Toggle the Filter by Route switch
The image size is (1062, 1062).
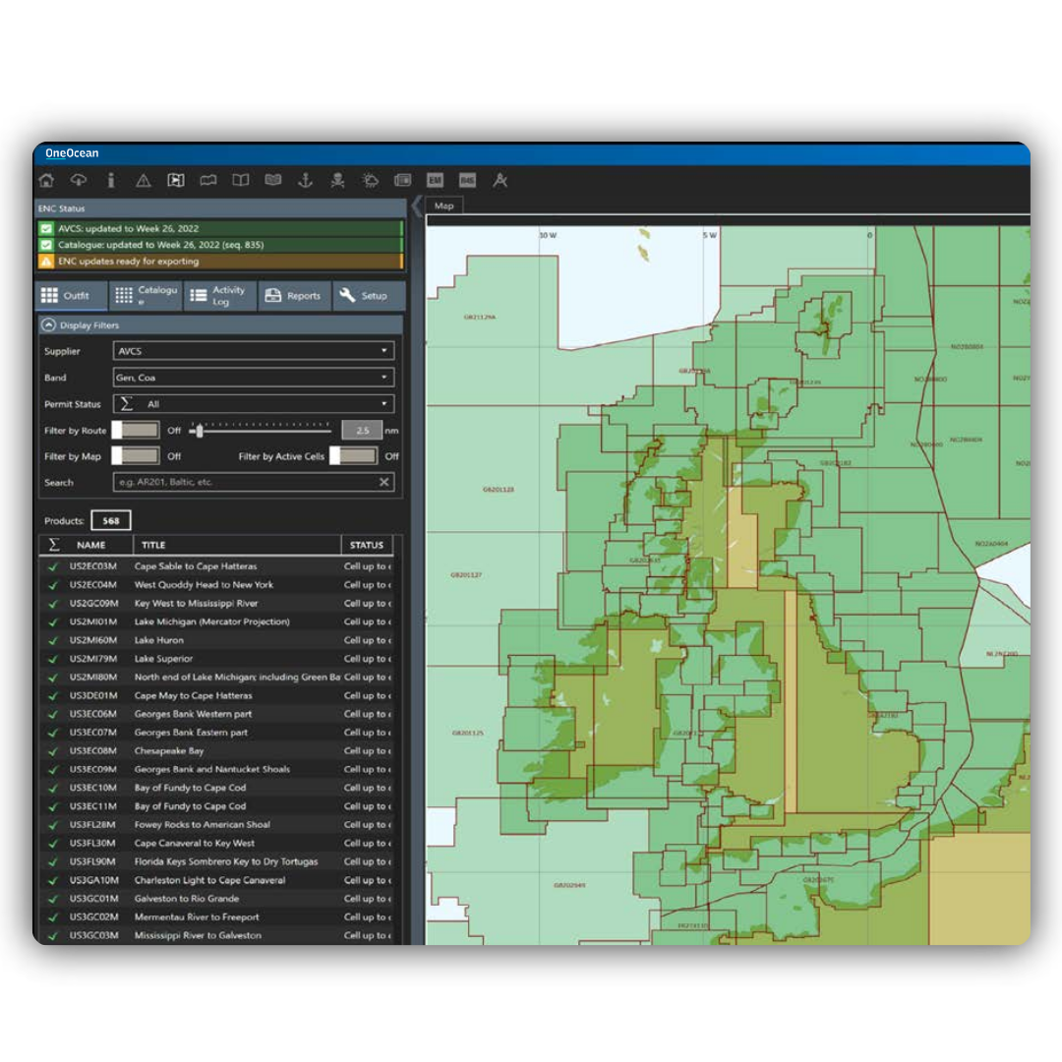pyautogui.click(x=136, y=430)
